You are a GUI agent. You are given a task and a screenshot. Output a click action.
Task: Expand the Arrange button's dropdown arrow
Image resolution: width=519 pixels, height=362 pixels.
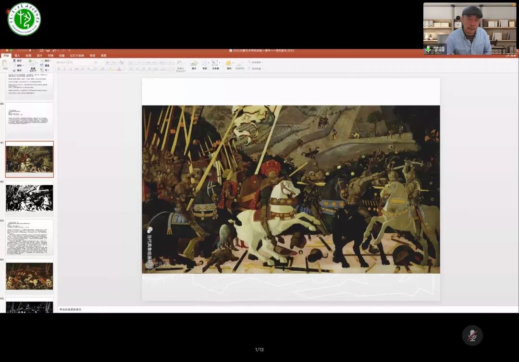(x=233, y=63)
